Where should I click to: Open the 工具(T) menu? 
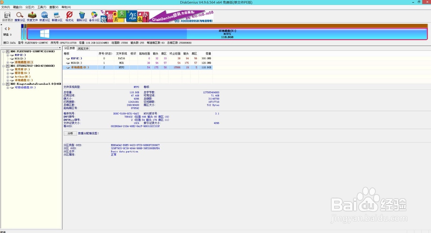[42, 7]
